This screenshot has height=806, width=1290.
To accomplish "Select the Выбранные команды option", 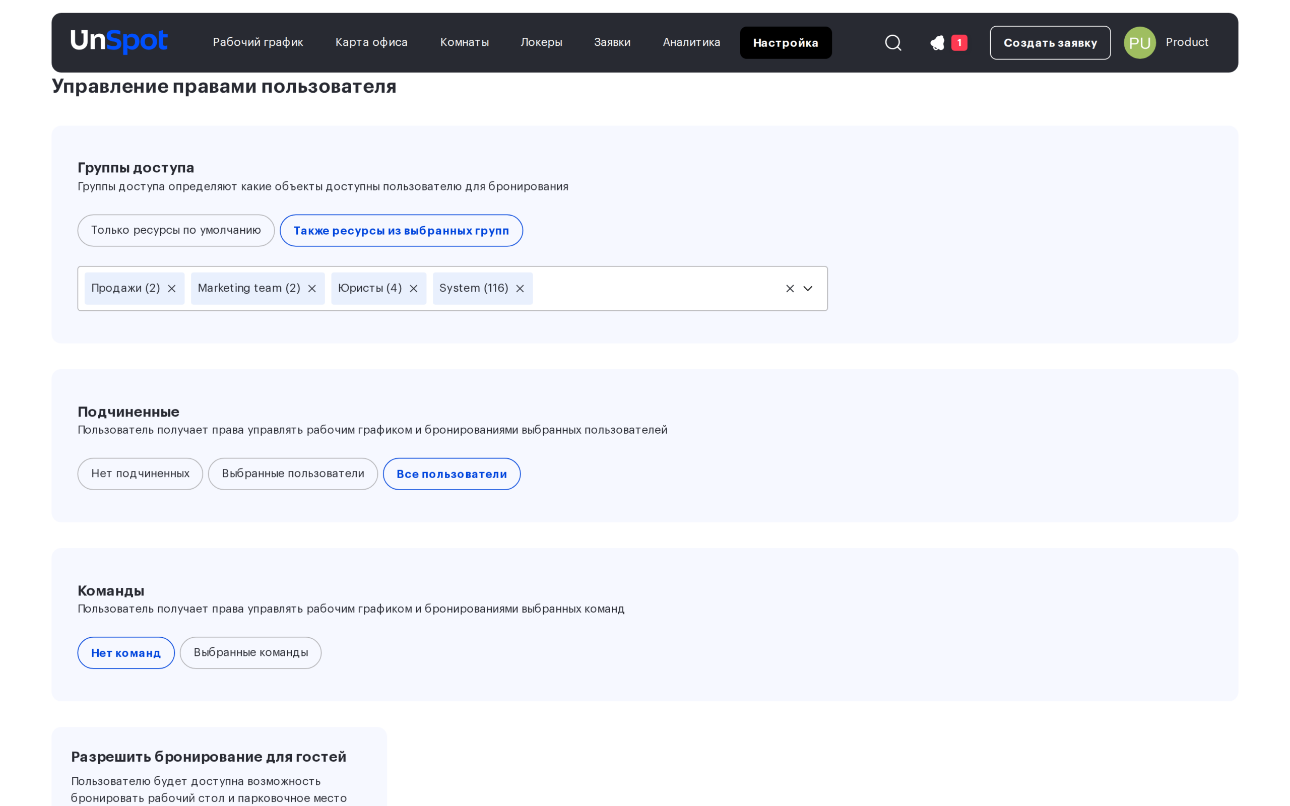I will coord(250,652).
